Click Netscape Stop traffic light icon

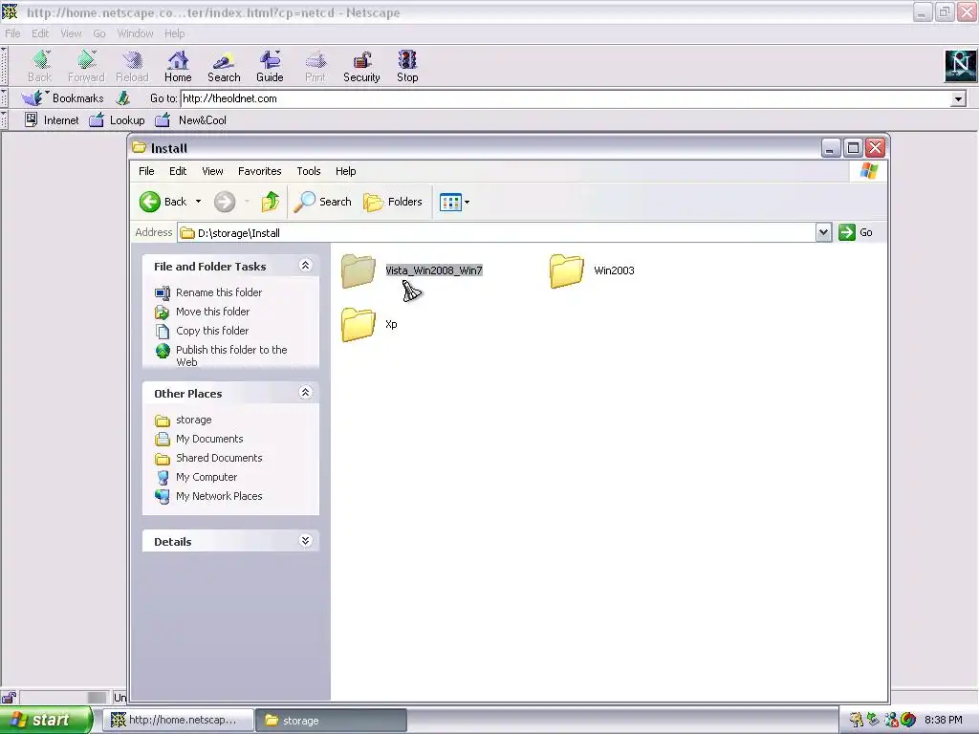(407, 60)
